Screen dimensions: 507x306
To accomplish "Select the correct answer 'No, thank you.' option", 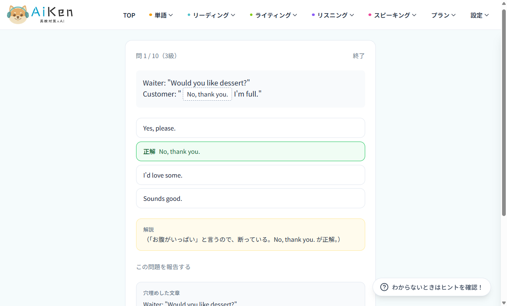I will (250, 151).
